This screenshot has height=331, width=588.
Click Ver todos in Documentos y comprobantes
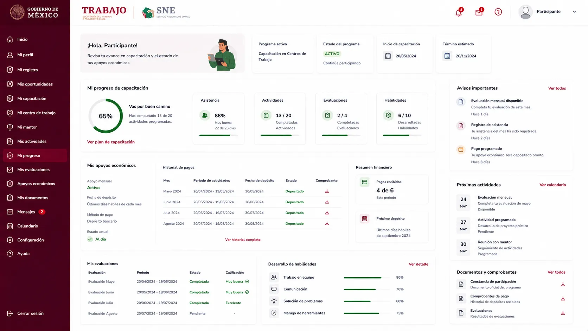556,272
